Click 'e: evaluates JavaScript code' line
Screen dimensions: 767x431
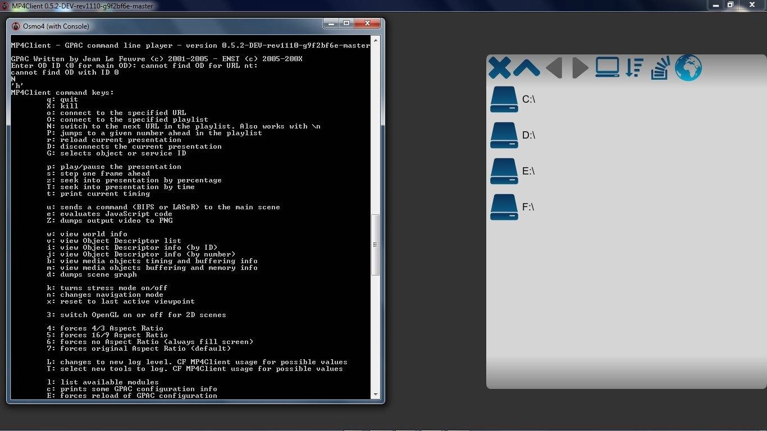point(109,214)
